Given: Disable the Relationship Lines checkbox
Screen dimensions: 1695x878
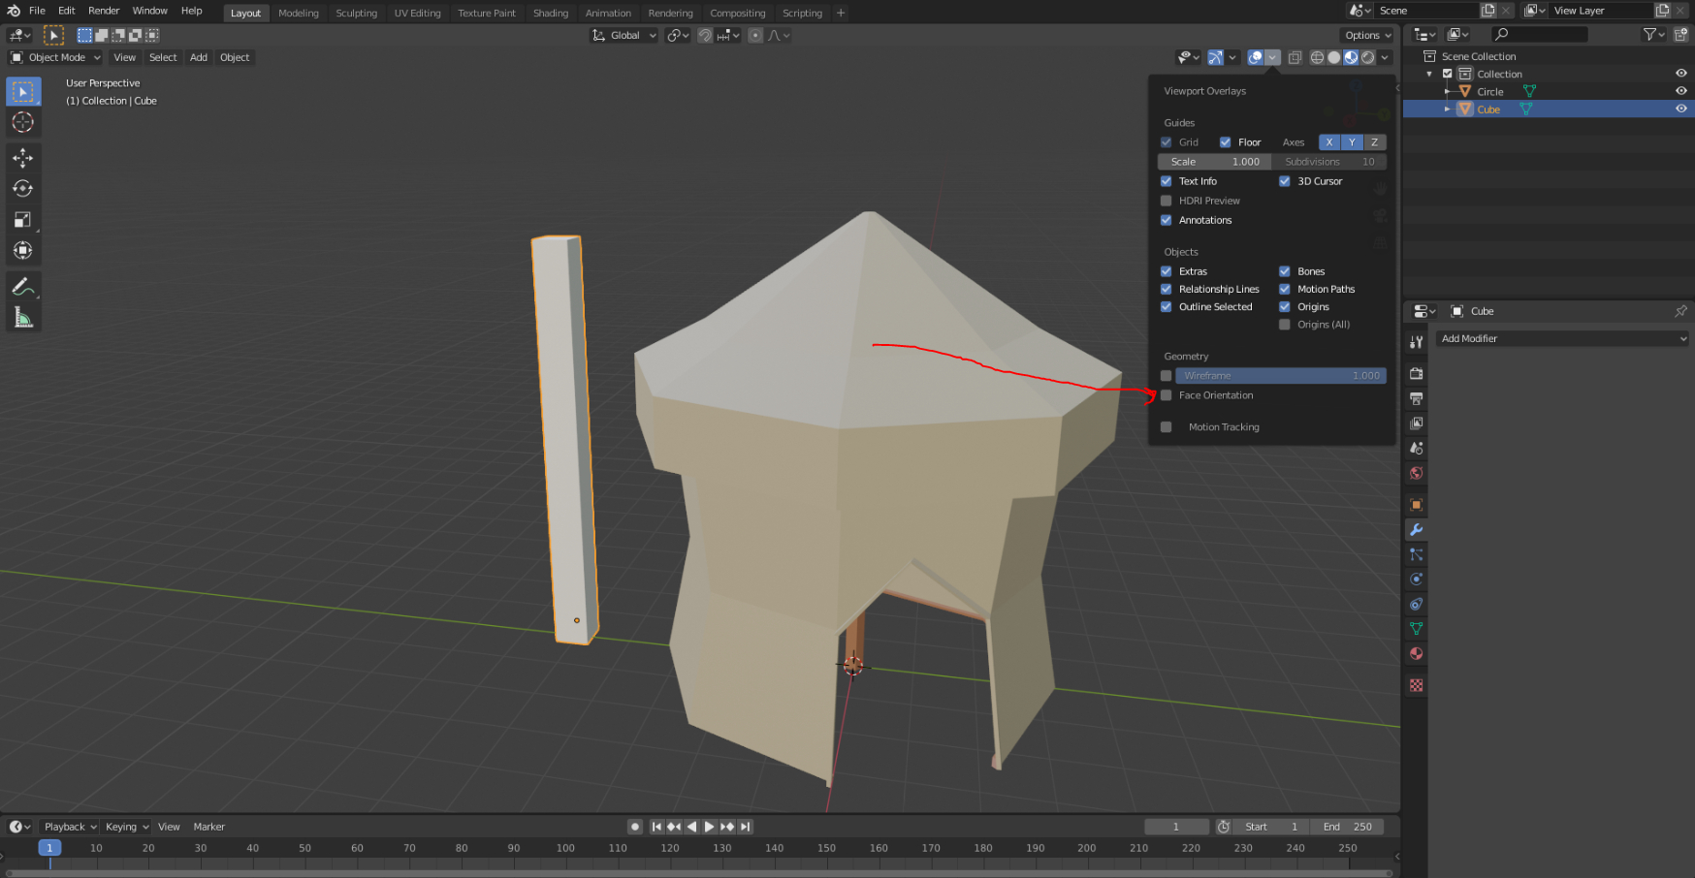Looking at the screenshot, I should (x=1166, y=289).
